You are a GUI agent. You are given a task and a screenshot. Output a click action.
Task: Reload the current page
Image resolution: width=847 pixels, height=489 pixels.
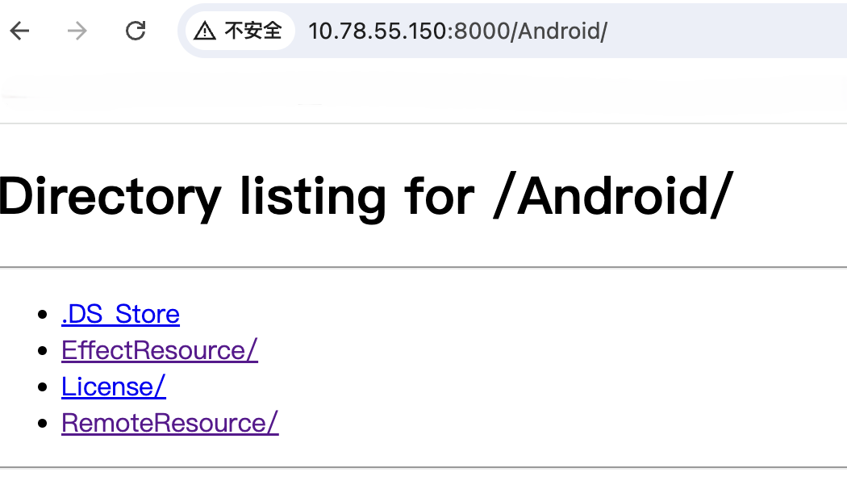coord(136,31)
